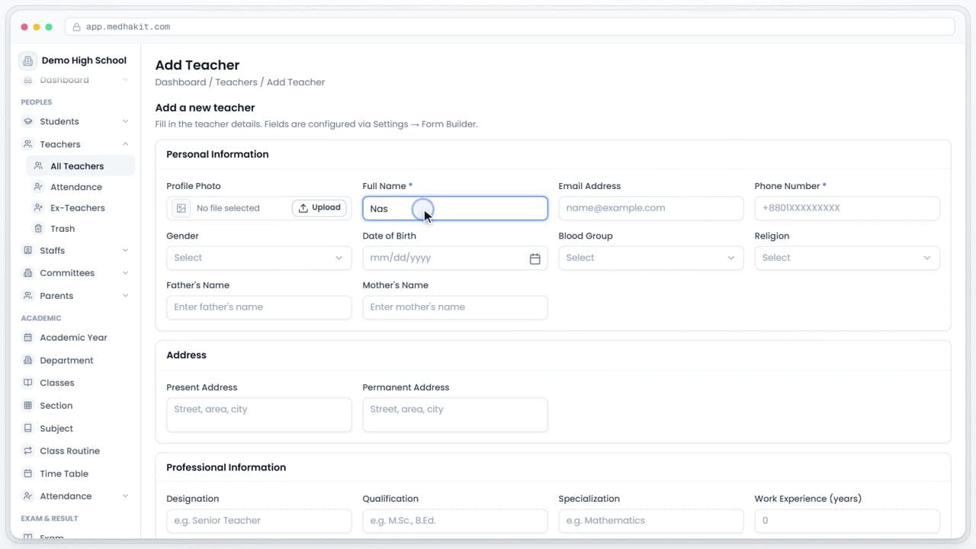Click the Academic Year calendar icon
The height and width of the screenshot is (549, 976).
coord(28,338)
